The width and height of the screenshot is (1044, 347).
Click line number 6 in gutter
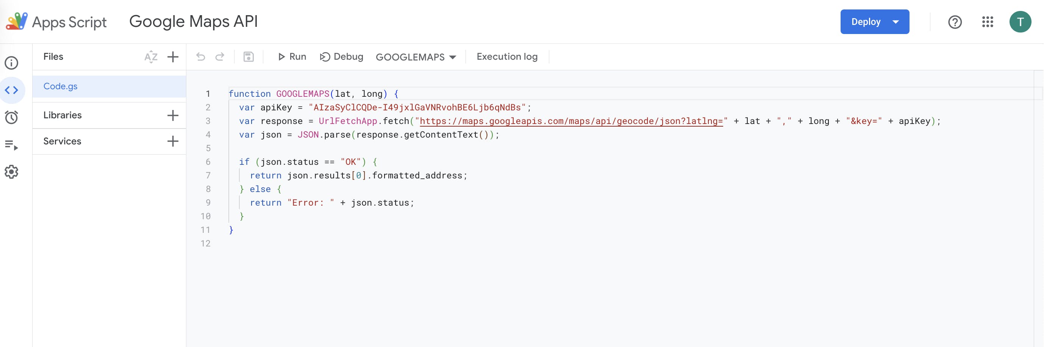[208, 162]
